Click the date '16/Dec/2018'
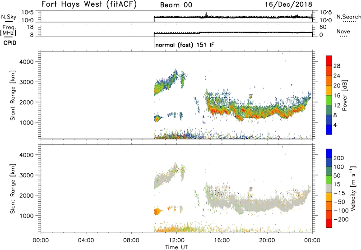 click(288, 5)
